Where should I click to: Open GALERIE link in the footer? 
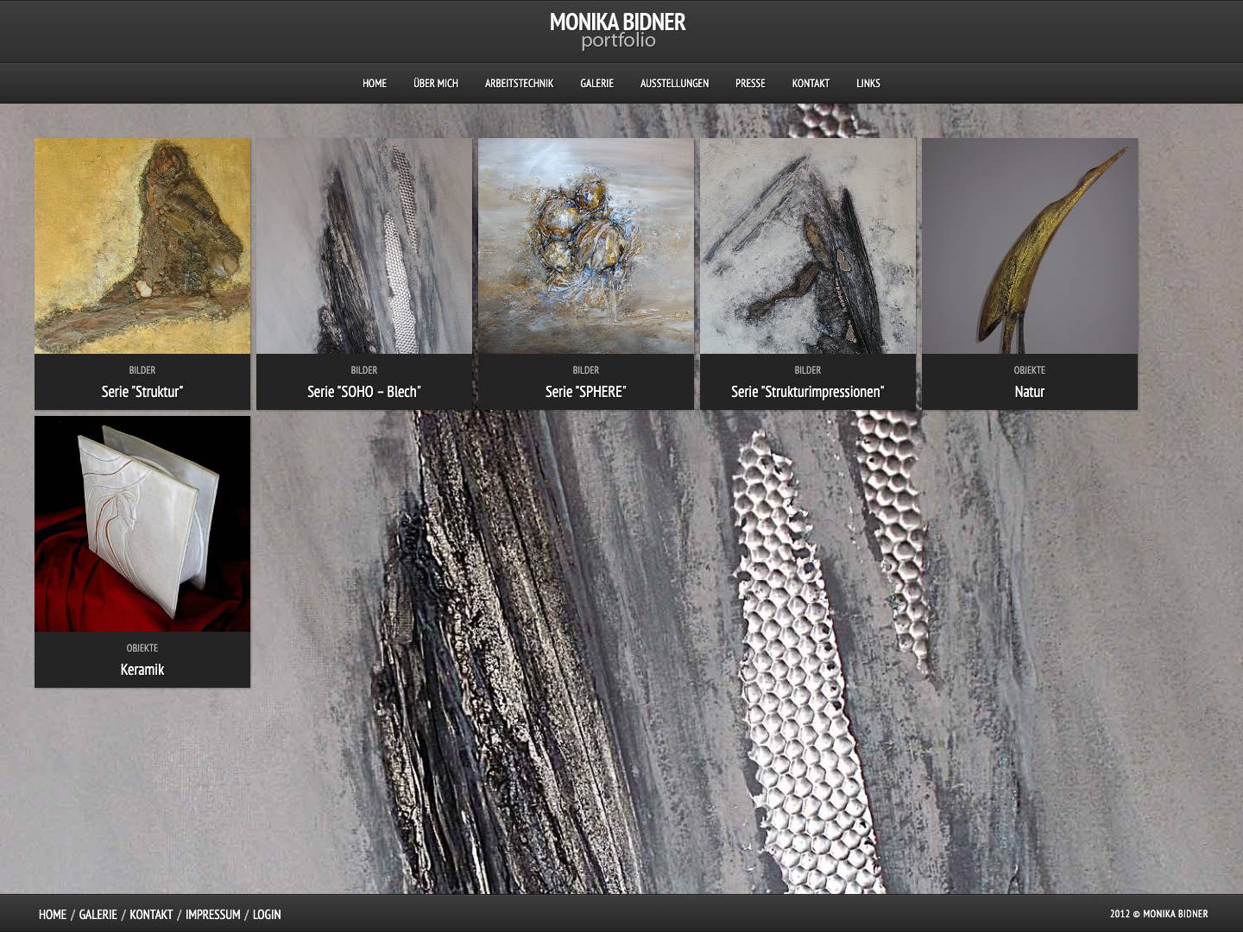tap(97, 914)
